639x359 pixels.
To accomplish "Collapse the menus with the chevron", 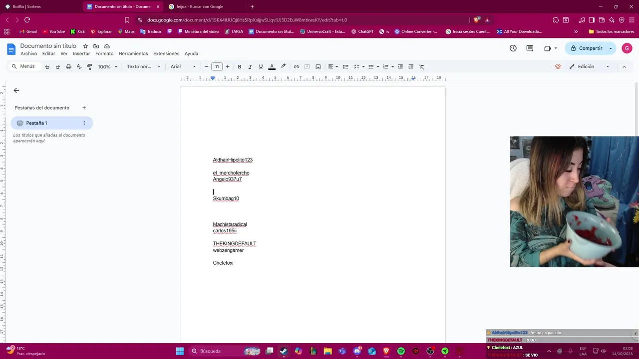I will [x=624, y=67].
